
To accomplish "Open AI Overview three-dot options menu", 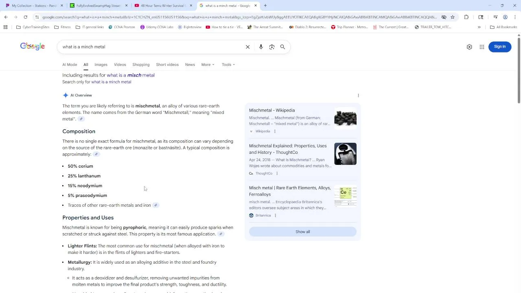I will 358,95.
